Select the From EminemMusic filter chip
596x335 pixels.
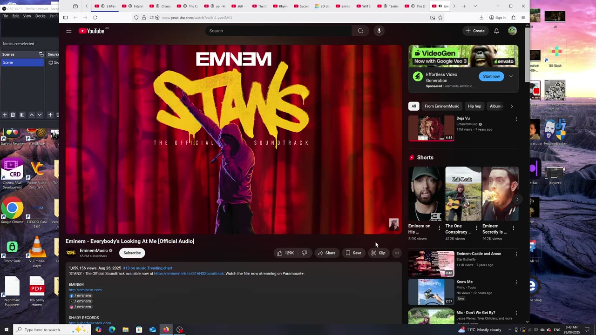coord(441,106)
